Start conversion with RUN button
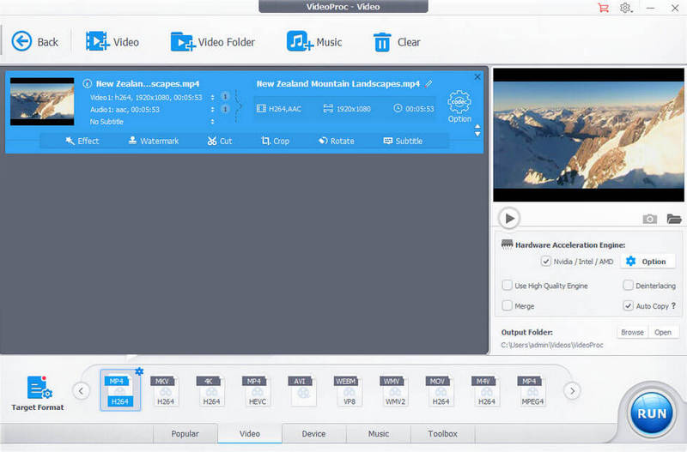687x452 pixels. pyautogui.click(x=652, y=413)
